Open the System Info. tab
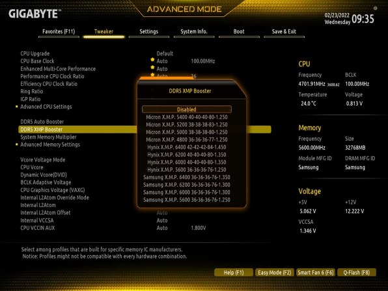The image size is (388, 291). 194,32
